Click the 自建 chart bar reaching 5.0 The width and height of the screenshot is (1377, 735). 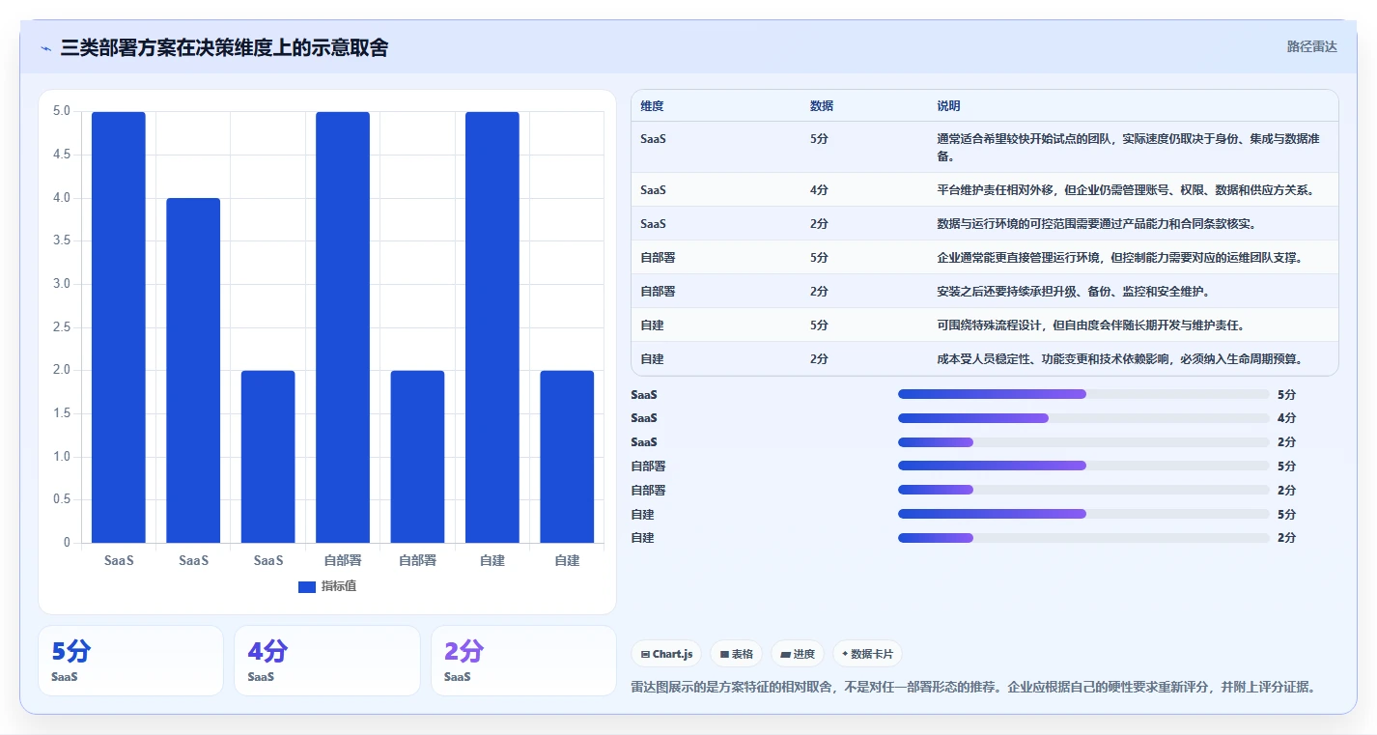coord(492,327)
